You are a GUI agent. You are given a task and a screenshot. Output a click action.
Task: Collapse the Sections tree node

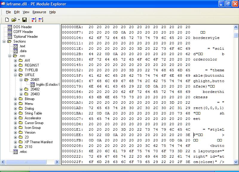pyautogui.click(x=4, y=41)
